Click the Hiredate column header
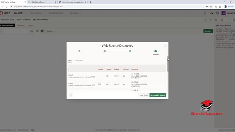The image size is (235, 132). tap(135, 69)
